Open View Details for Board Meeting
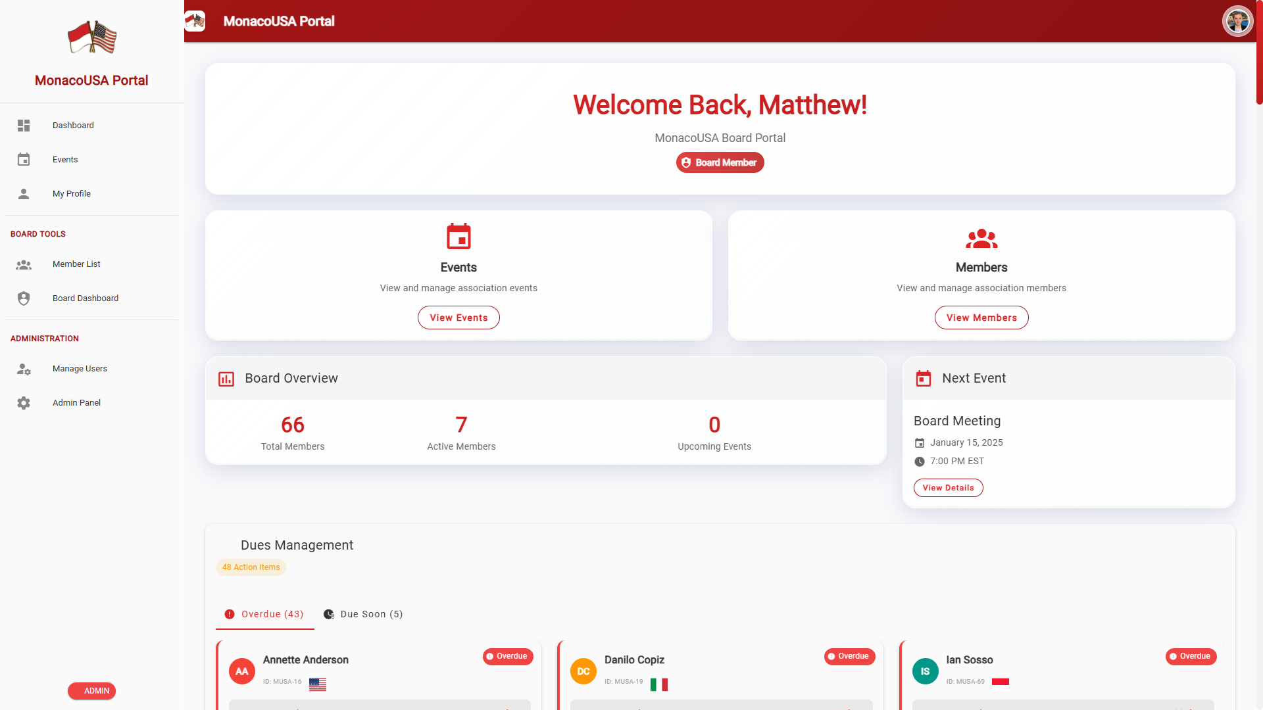 948,488
